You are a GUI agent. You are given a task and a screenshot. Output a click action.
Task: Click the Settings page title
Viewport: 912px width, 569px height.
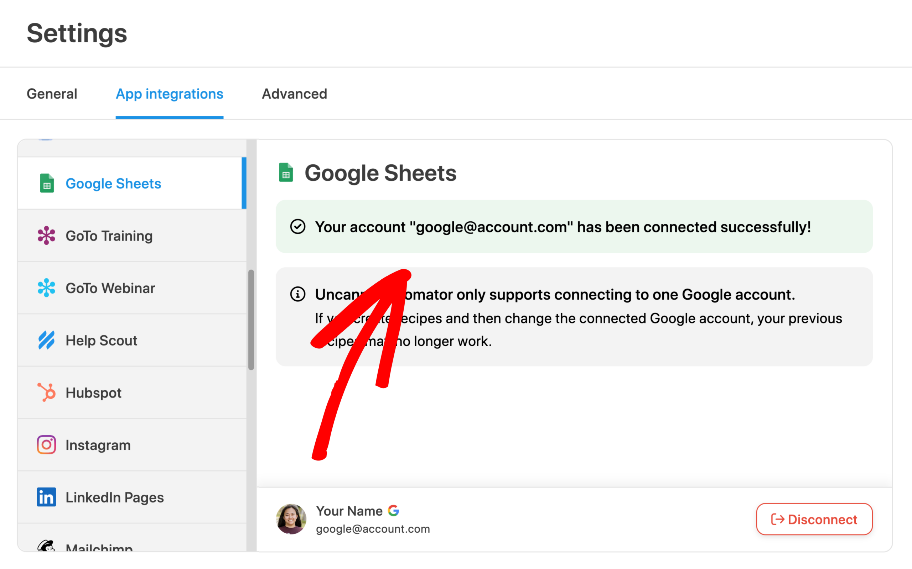click(77, 33)
